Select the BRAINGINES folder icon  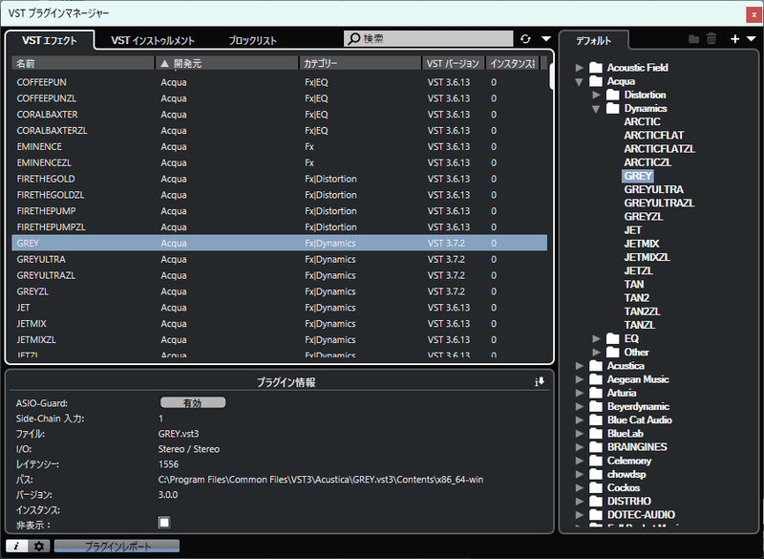(596, 447)
